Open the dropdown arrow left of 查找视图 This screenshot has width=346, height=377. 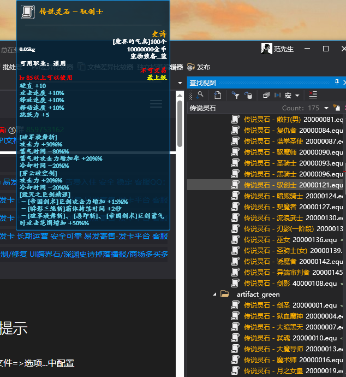pos(180,83)
